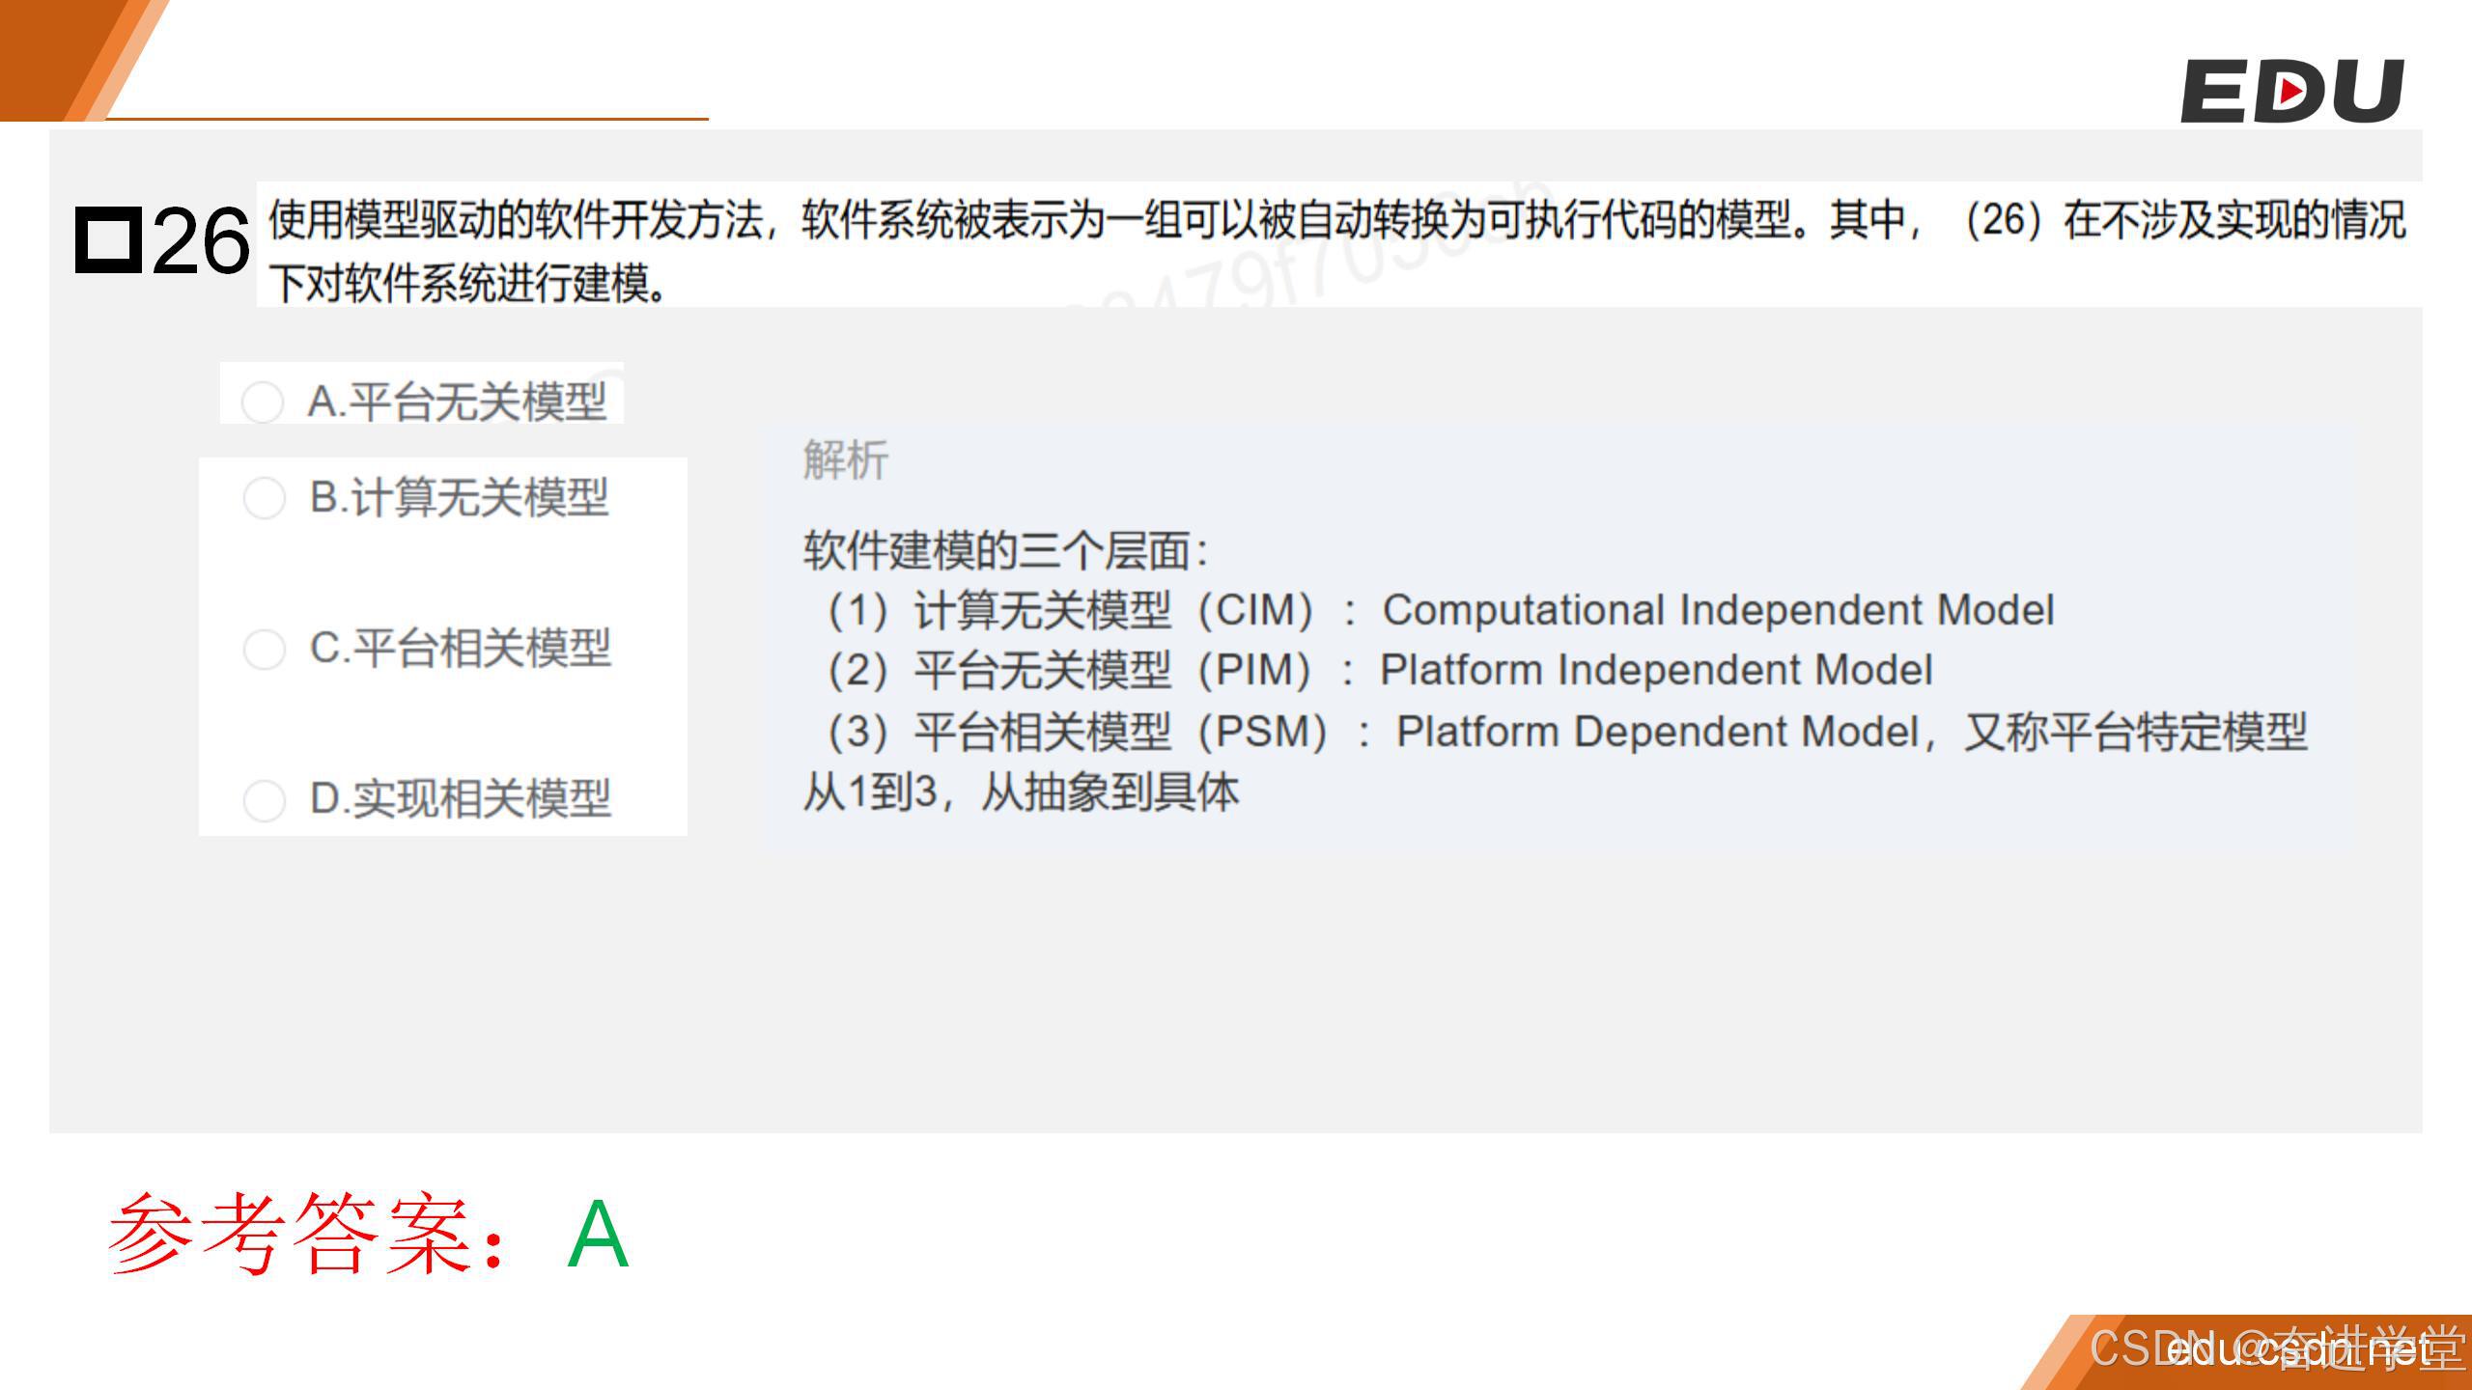Click the question number 26

(201, 241)
